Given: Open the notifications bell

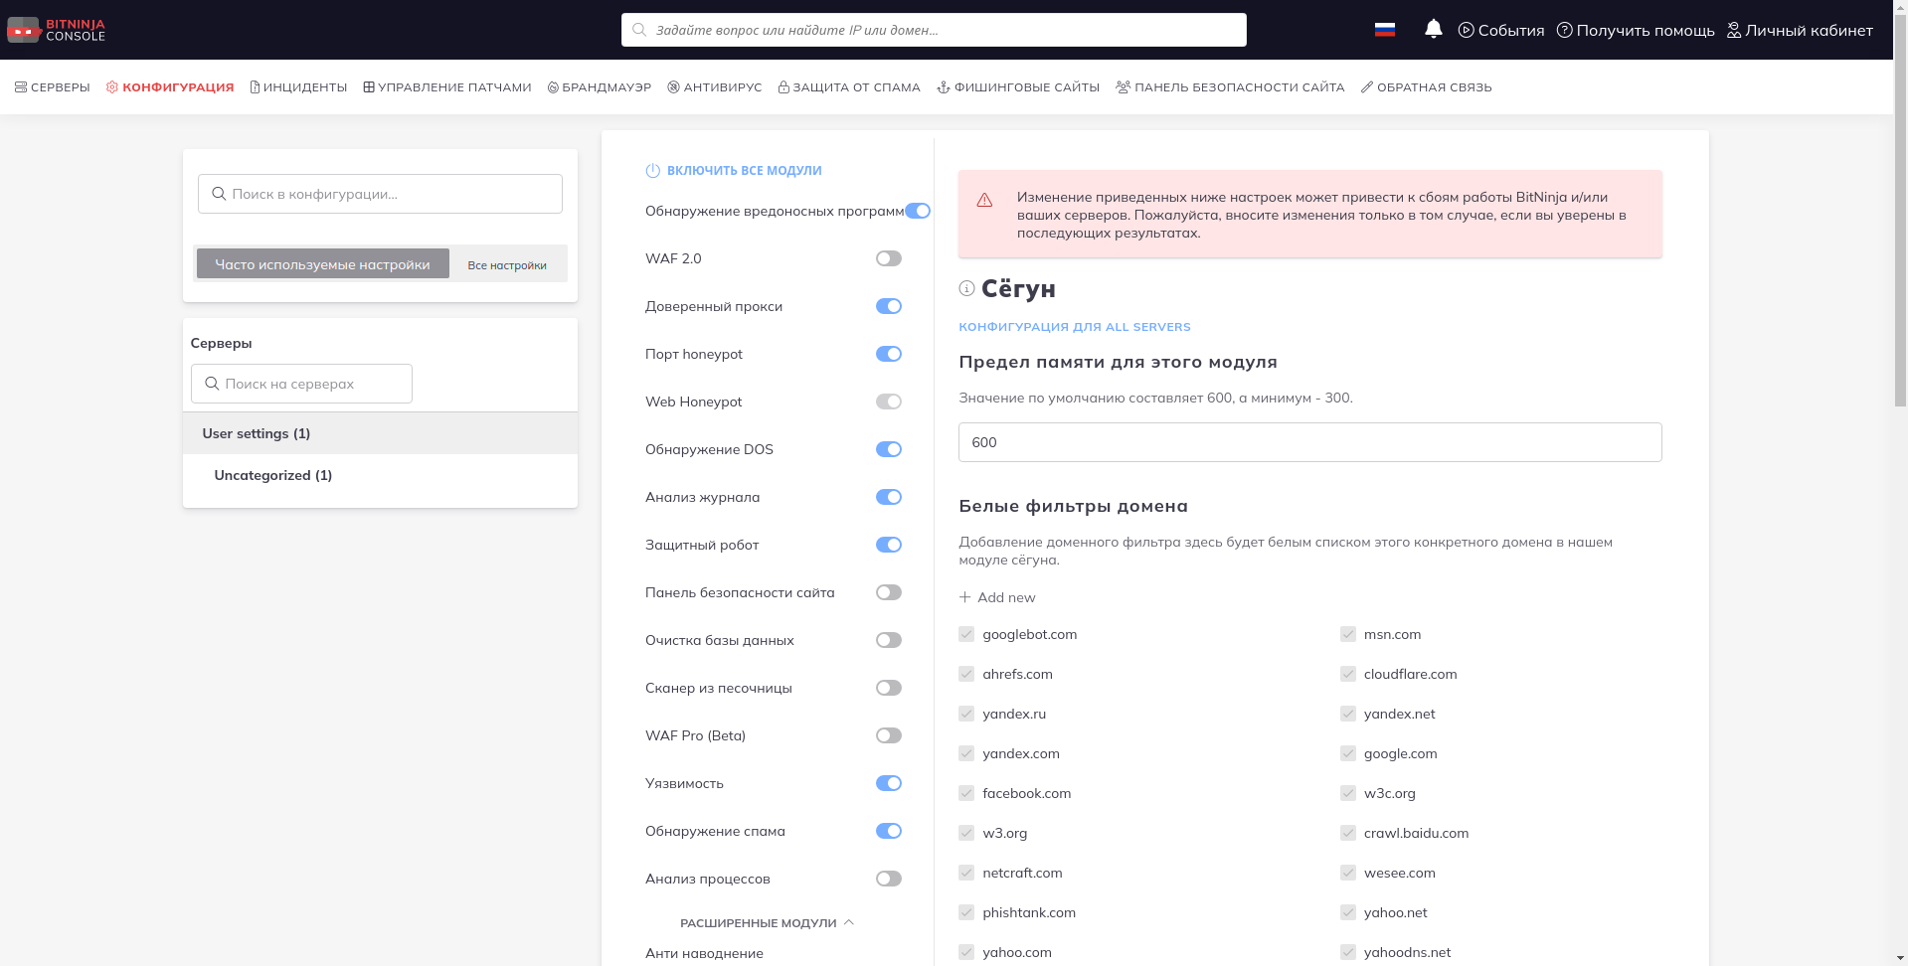Looking at the screenshot, I should (1433, 30).
